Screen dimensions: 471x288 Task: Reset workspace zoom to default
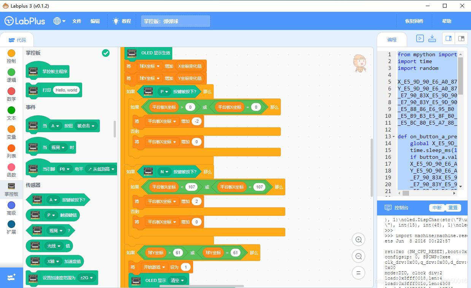[x=358, y=273]
